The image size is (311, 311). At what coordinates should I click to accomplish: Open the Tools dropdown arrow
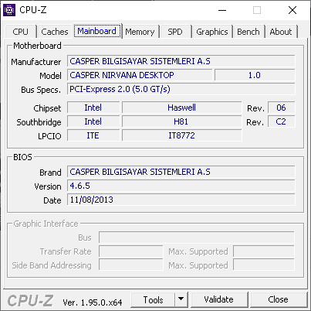181,299
